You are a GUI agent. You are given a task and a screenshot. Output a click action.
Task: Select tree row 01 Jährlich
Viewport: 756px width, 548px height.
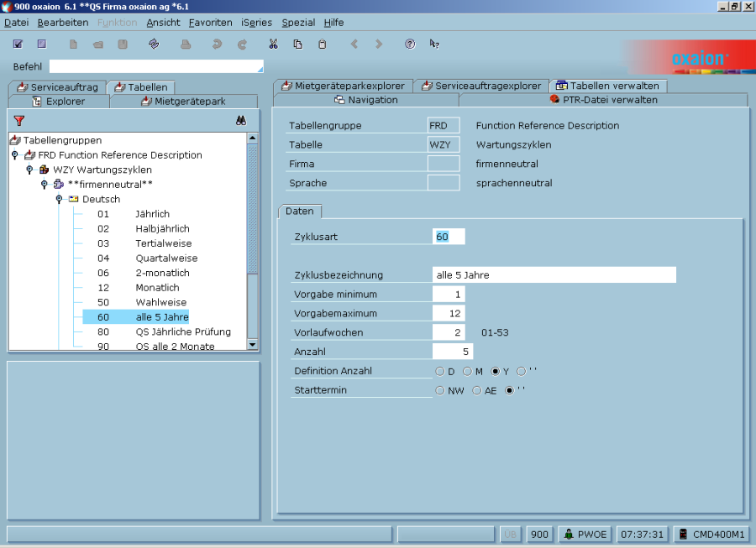tap(134, 214)
